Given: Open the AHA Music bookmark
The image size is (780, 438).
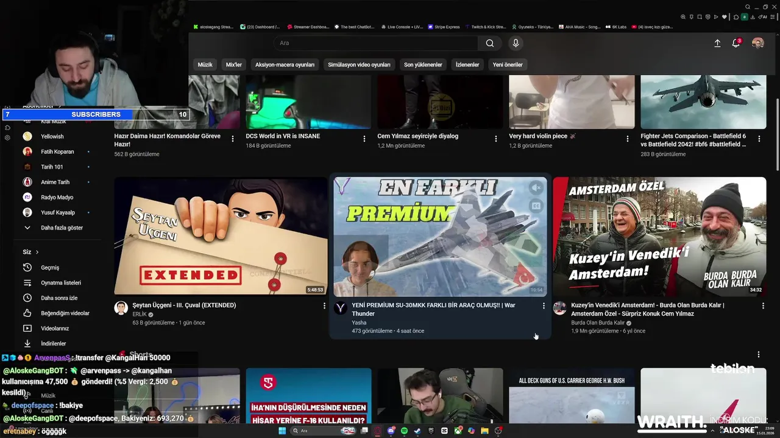Looking at the screenshot, I should (x=580, y=27).
